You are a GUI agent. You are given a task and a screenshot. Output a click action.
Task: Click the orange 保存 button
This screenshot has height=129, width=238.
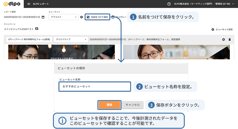[109, 105]
